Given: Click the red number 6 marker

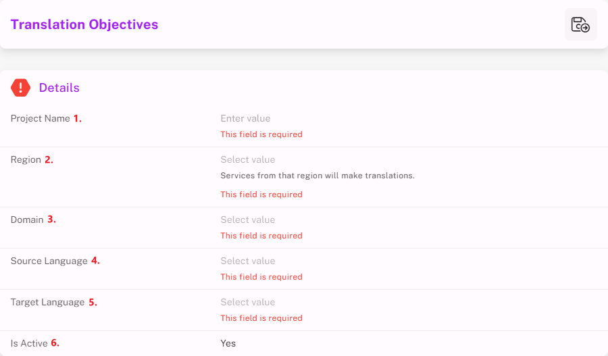Looking at the screenshot, I should pyautogui.click(x=55, y=344).
